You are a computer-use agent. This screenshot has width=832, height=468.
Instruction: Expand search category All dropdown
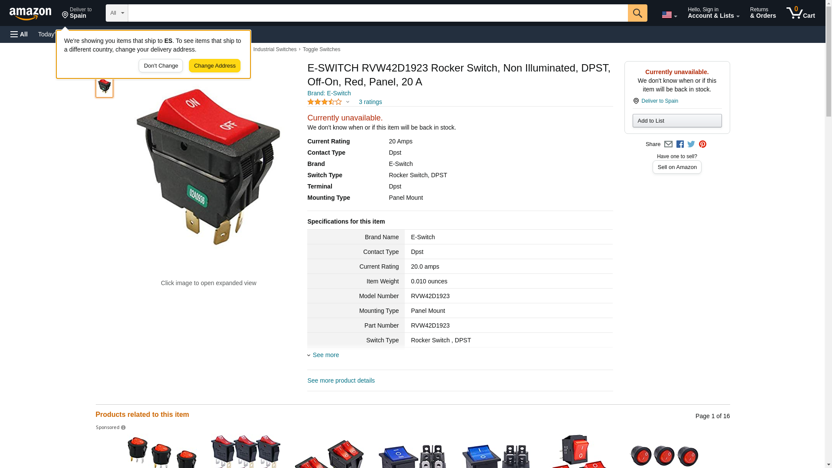(117, 13)
